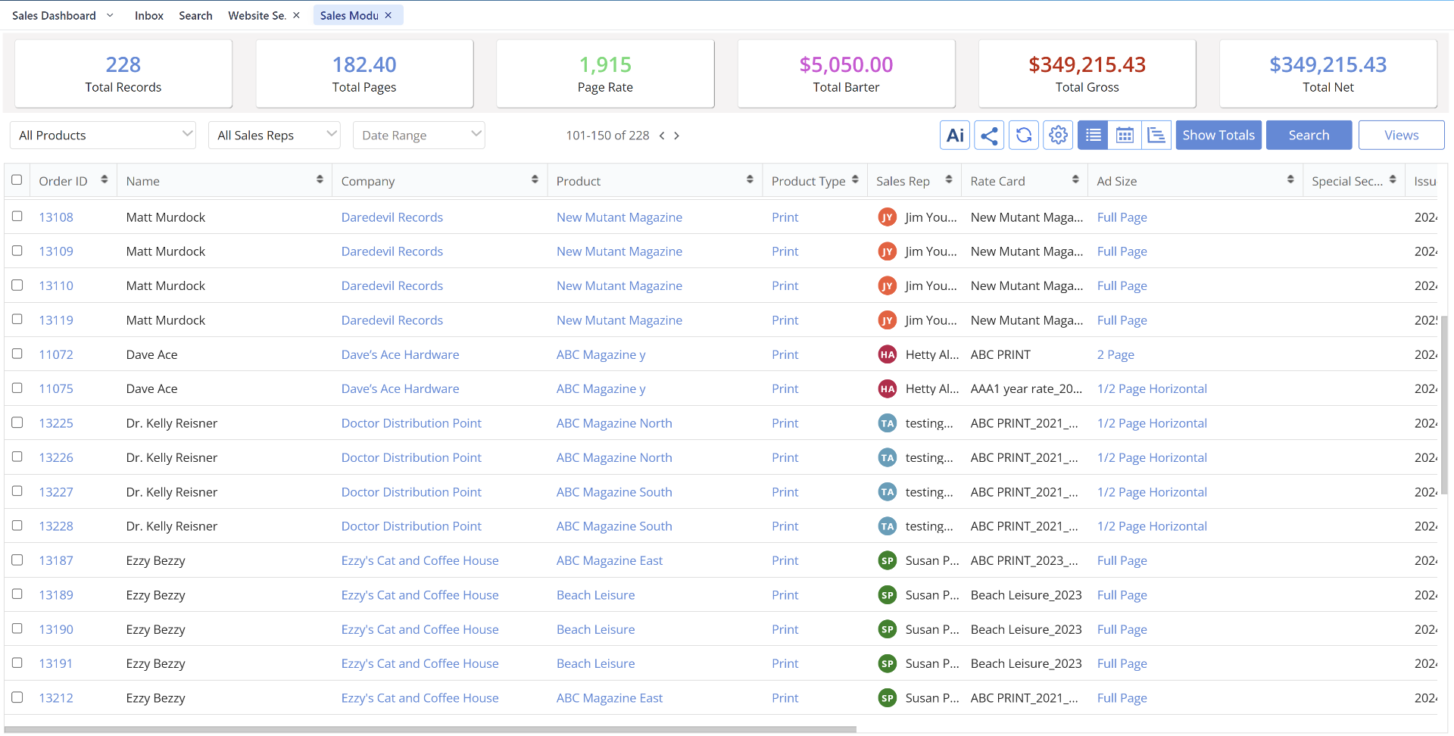The width and height of the screenshot is (1454, 736).
Task: Open Beach Leisure product on order 13189
Action: (595, 595)
